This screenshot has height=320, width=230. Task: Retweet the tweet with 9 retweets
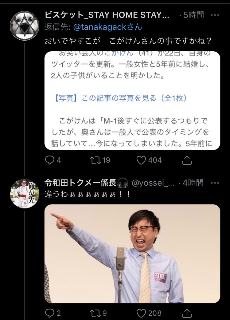[x=96, y=313]
